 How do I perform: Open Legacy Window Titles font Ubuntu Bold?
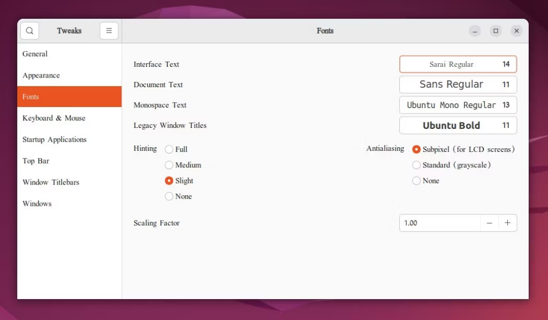[458, 125]
